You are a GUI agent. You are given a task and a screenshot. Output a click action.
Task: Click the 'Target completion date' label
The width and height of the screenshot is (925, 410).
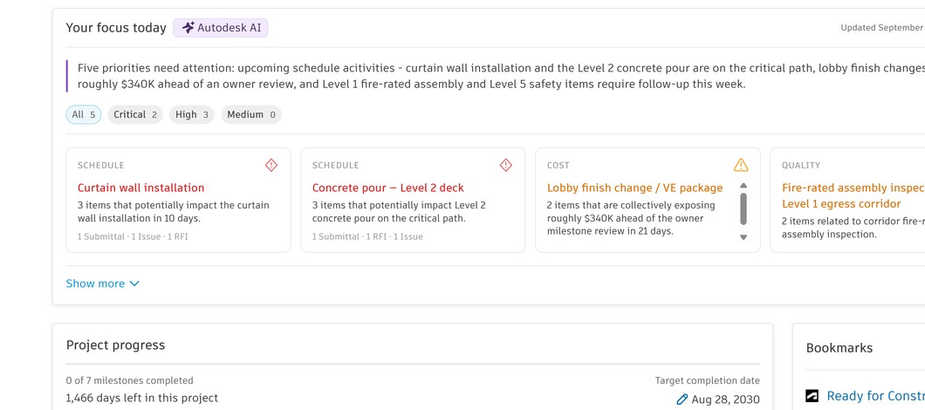(x=708, y=380)
